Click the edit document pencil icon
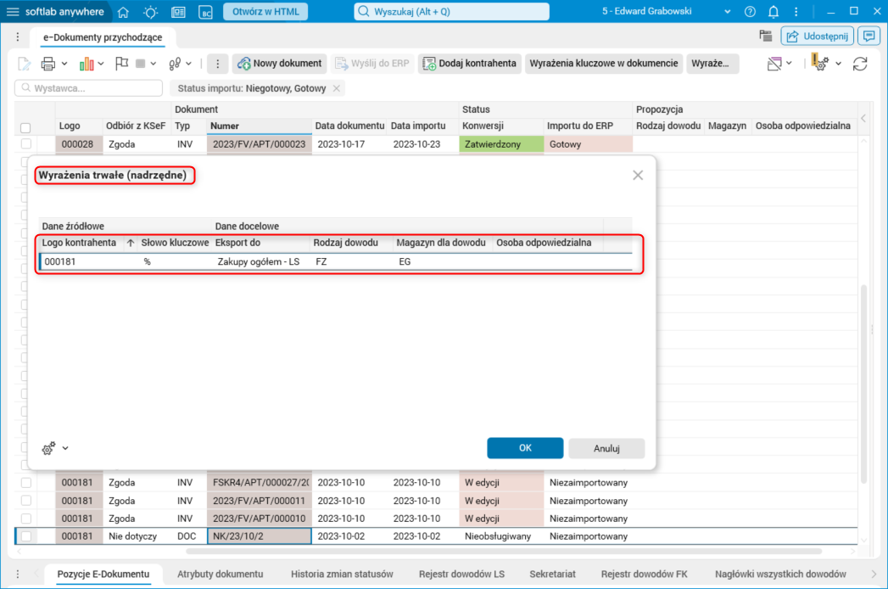The height and width of the screenshot is (589, 888). point(24,64)
